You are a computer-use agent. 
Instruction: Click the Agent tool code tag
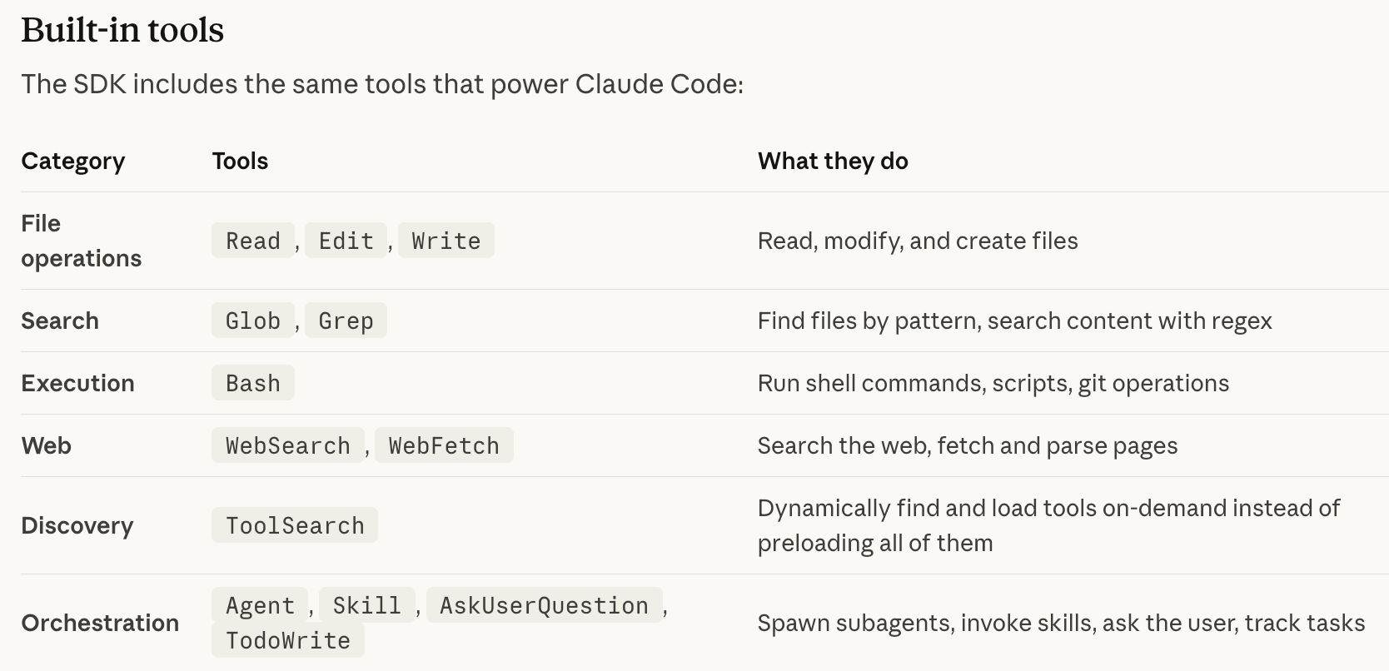click(x=260, y=605)
